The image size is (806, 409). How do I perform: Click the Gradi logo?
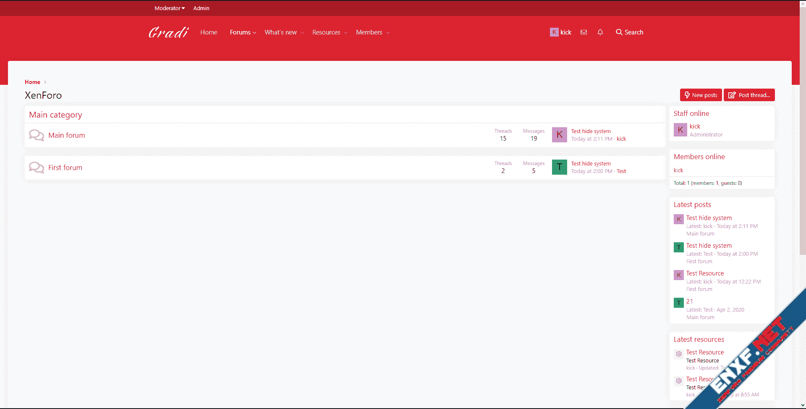point(168,32)
